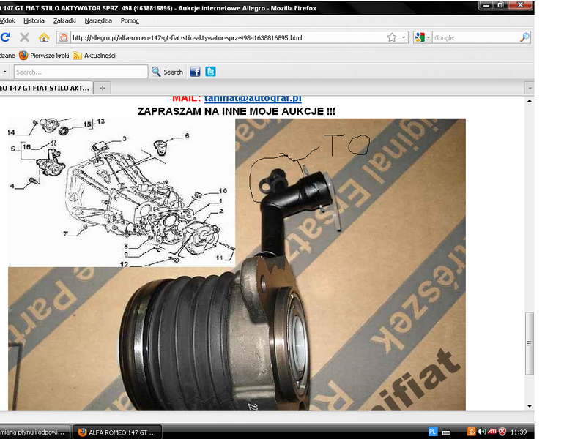Open the Narzędzia menu
Image resolution: width=586 pixels, height=439 pixels.
pos(98,21)
